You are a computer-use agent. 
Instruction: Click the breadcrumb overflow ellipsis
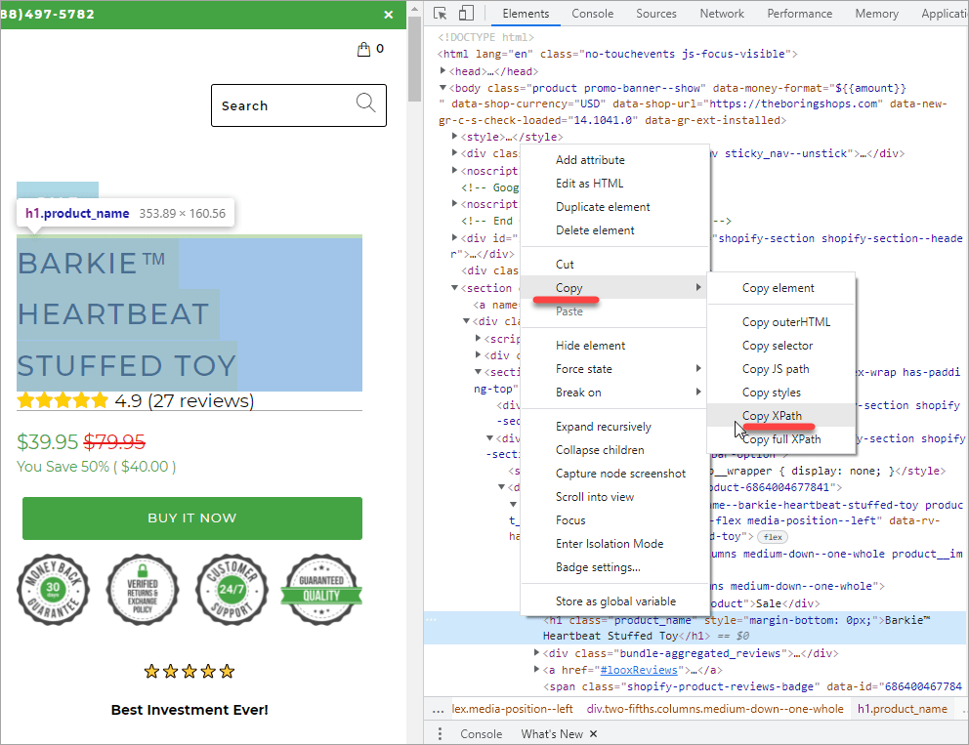[439, 709]
